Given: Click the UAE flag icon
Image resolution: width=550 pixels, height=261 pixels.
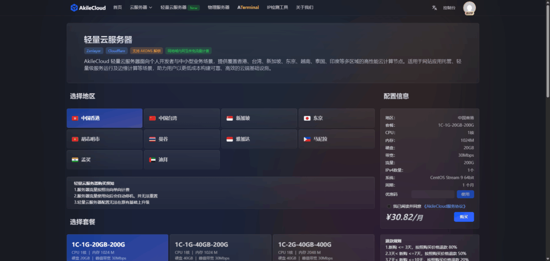Looking at the screenshot, I should pos(152,160).
